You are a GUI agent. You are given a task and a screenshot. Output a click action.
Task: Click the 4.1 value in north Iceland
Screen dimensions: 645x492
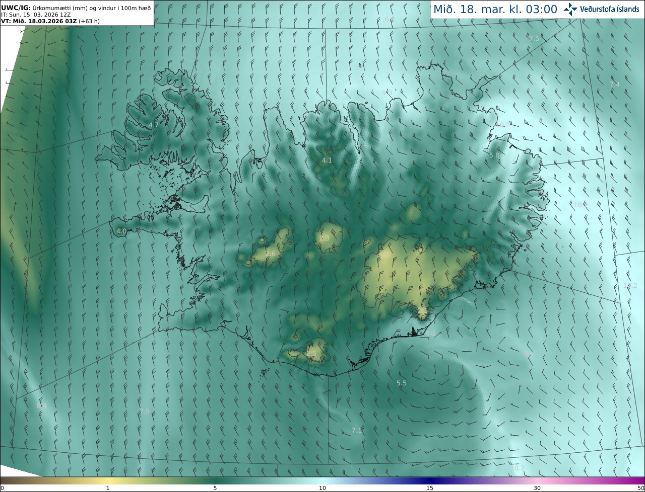327,160
